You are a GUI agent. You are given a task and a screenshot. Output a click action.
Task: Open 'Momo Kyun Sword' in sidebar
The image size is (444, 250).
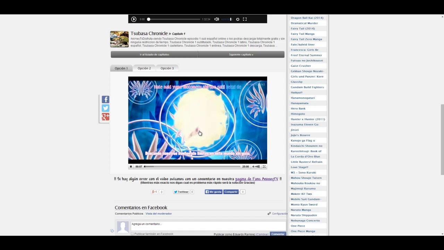(304, 205)
